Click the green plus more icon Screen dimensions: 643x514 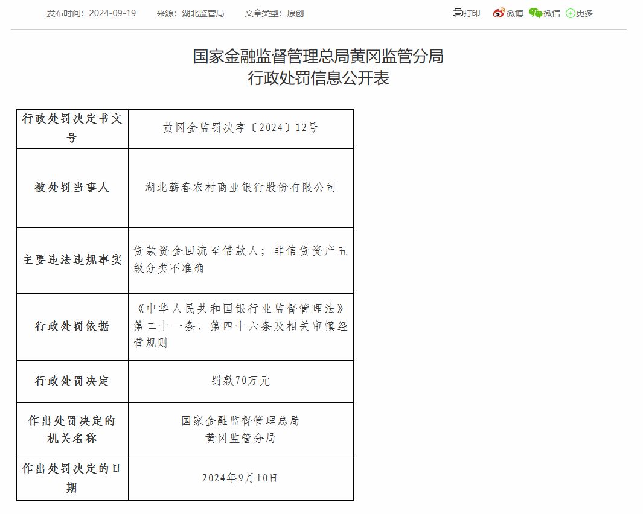(x=570, y=13)
